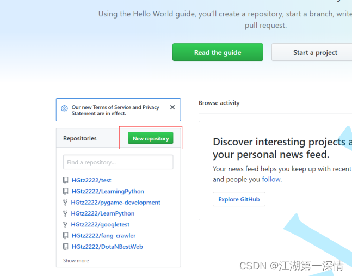This screenshot has width=352, height=276.
Task: Open HGtz2222/LearningPython repository
Action: point(108,191)
